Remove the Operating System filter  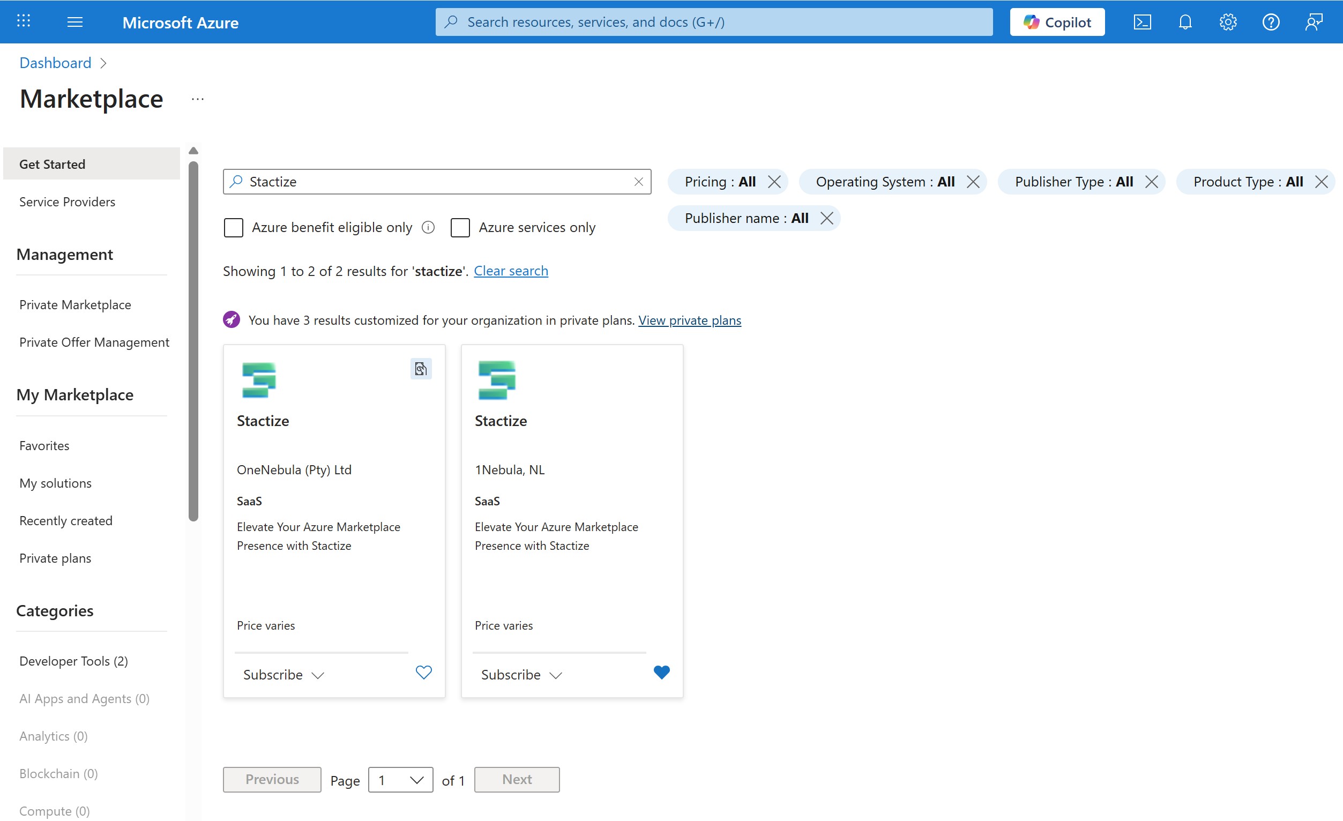coord(973,182)
